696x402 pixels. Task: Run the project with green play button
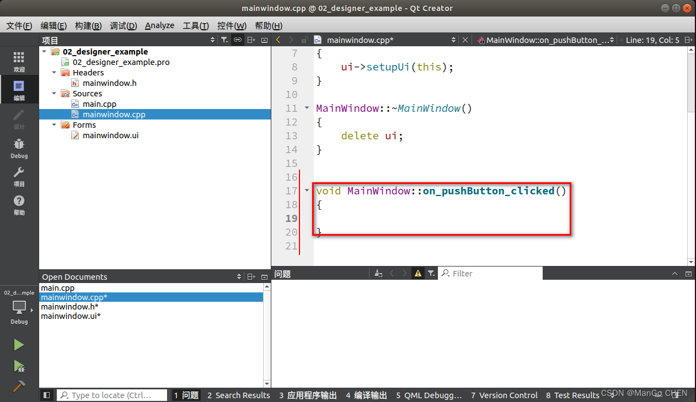click(19, 345)
